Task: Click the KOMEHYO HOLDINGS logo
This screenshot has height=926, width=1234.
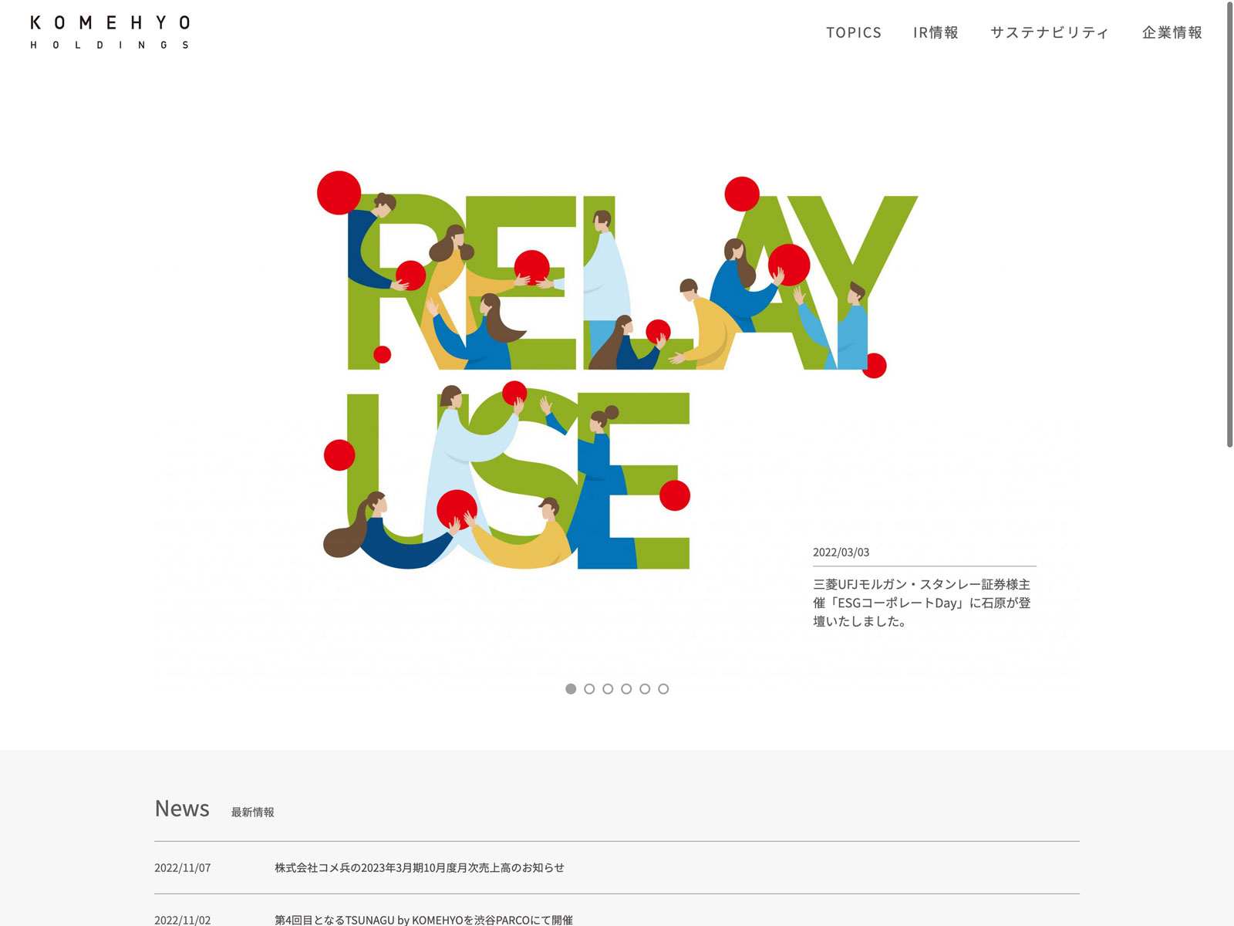Action: pyautogui.click(x=110, y=32)
